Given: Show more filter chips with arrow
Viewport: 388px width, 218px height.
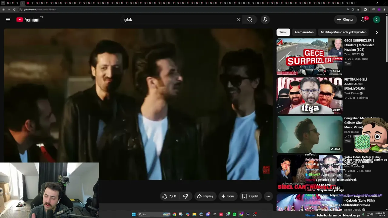Looking at the screenshot, I should click(376, 32).
